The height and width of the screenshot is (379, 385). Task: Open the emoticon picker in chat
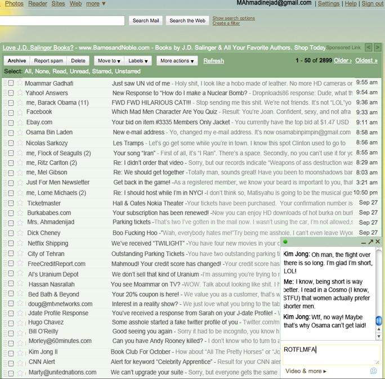[373, 371]
